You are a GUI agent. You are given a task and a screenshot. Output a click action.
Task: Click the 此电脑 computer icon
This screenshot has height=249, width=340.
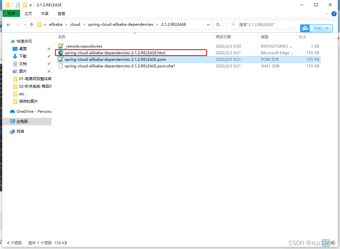13,122
